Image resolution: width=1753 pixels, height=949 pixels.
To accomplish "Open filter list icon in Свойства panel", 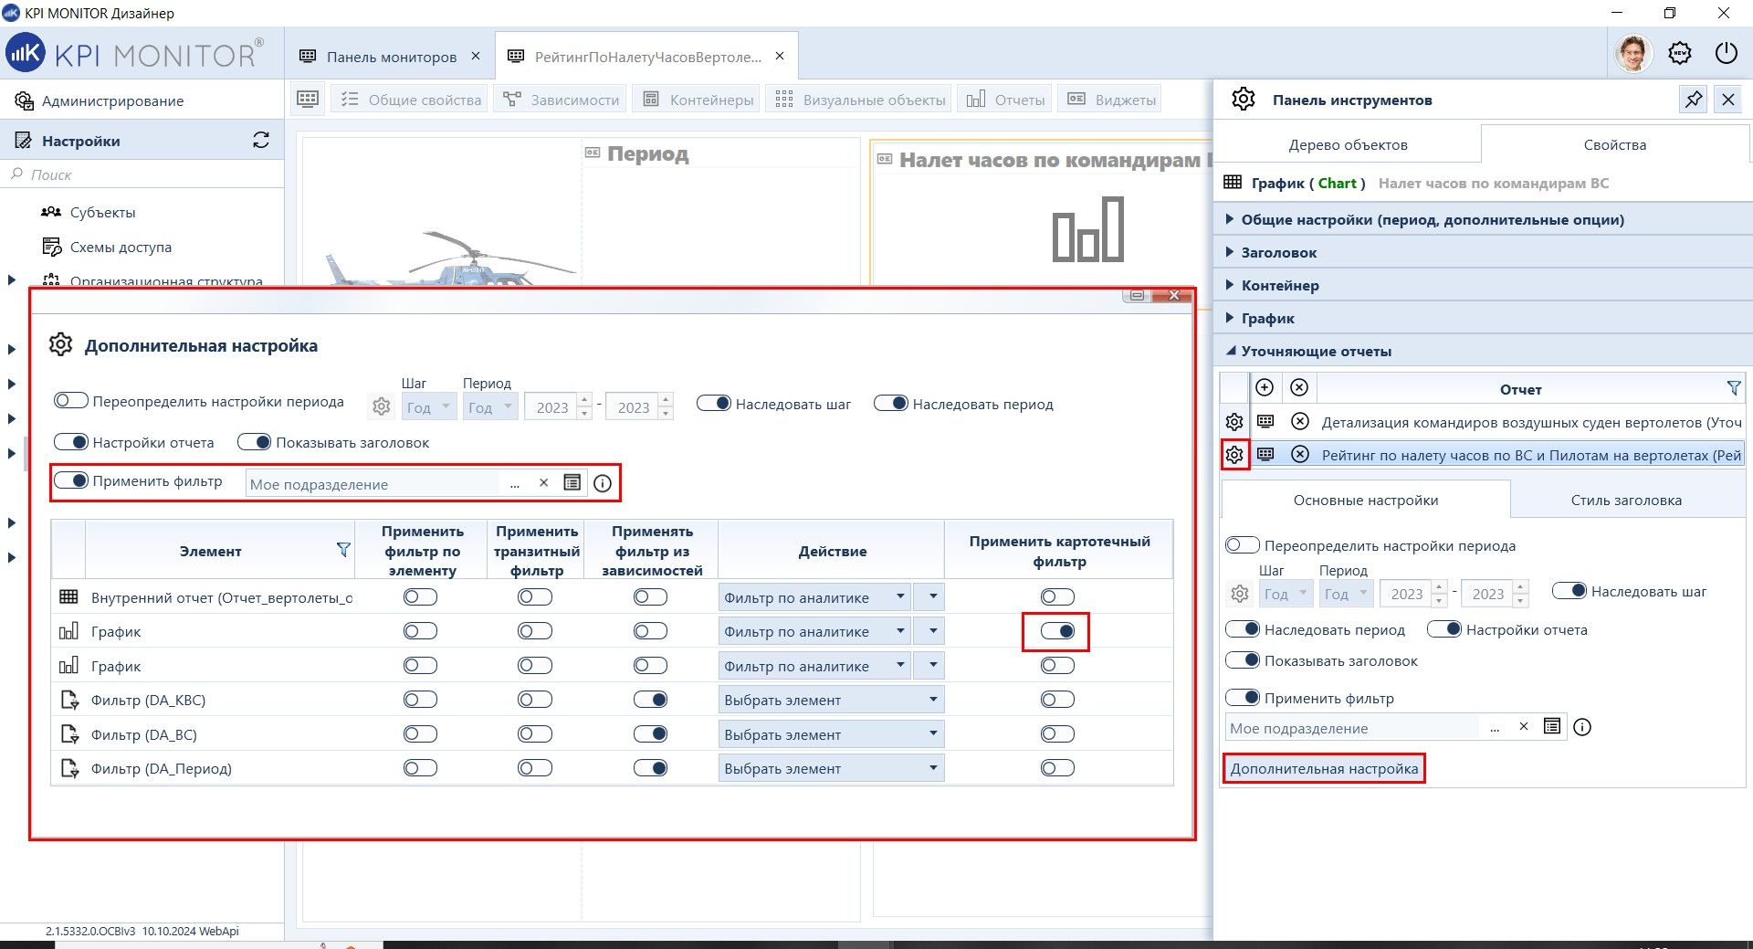I will [1552, 727].
